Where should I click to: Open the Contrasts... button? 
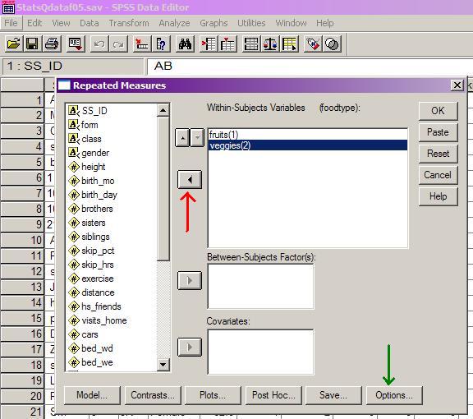(x=153, y=395)
